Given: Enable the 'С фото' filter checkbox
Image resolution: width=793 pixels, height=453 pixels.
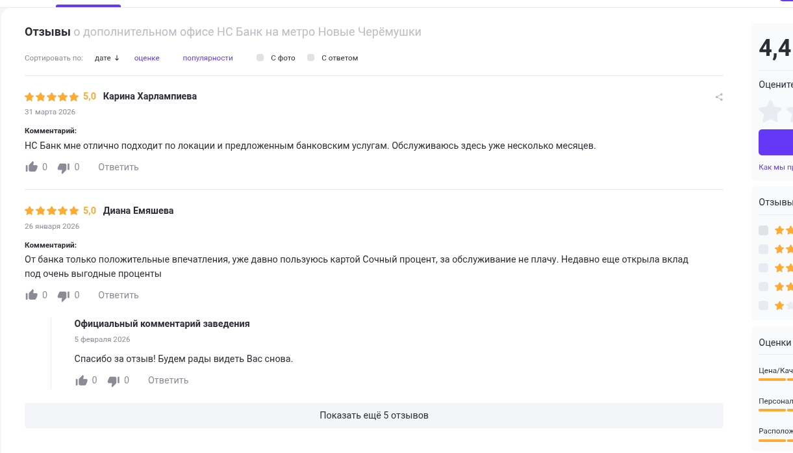Looking at the screenshot, I should (x=260, y=58).
